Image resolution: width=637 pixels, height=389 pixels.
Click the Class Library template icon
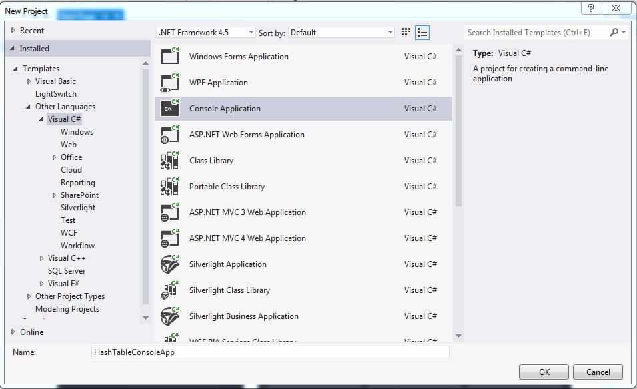[170, 161]
